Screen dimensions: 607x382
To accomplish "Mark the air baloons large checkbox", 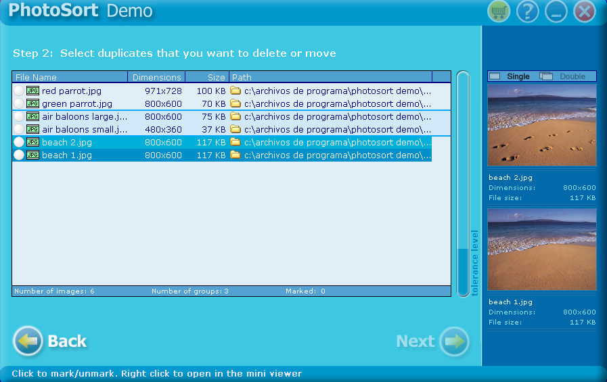I will tap(19, 116).
